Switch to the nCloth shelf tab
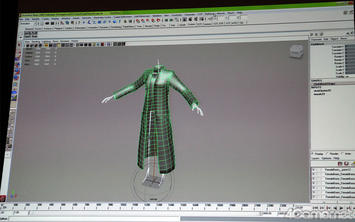The image size is (355, 222). click(x=182, y=25)
